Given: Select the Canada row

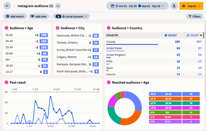Looking at the screenshot, I should pyautogui.click(x=154, y=42).
